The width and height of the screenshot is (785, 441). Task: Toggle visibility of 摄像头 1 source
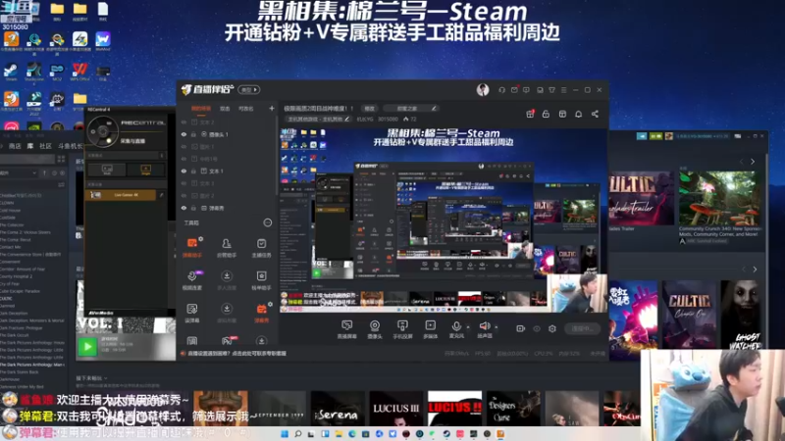point(183,134)
